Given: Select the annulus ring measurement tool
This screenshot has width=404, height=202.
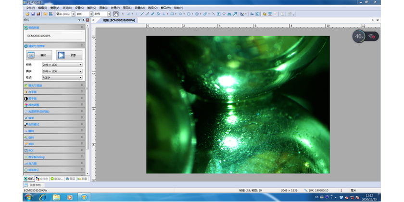Looking at the screenshot, I should pos(197,14).
